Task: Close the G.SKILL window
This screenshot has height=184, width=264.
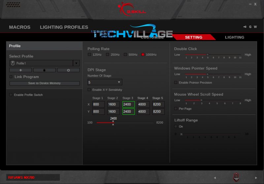Action: (255, 4)
